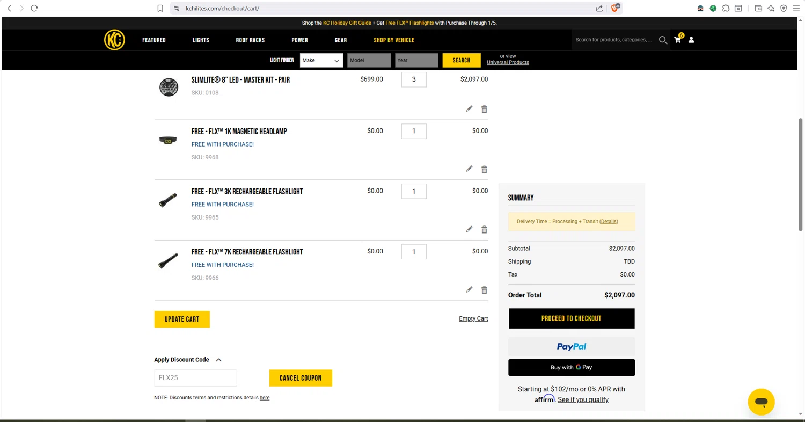Click the FLX 1K Magnetic Headlamp thumbnail
This screenshot has width=805, height=422.
[x=168, y=140]
